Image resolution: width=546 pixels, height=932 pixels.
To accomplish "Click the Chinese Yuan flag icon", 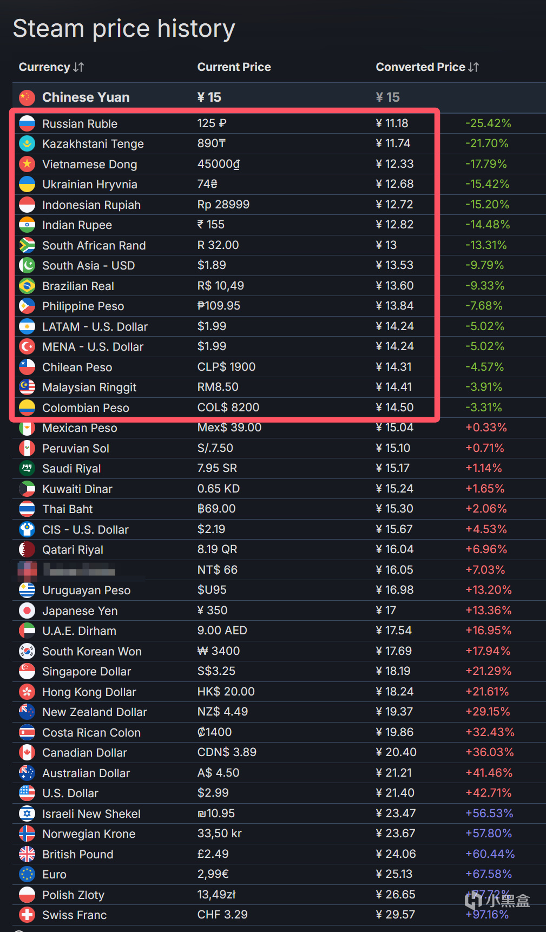I will pos(27,97).
